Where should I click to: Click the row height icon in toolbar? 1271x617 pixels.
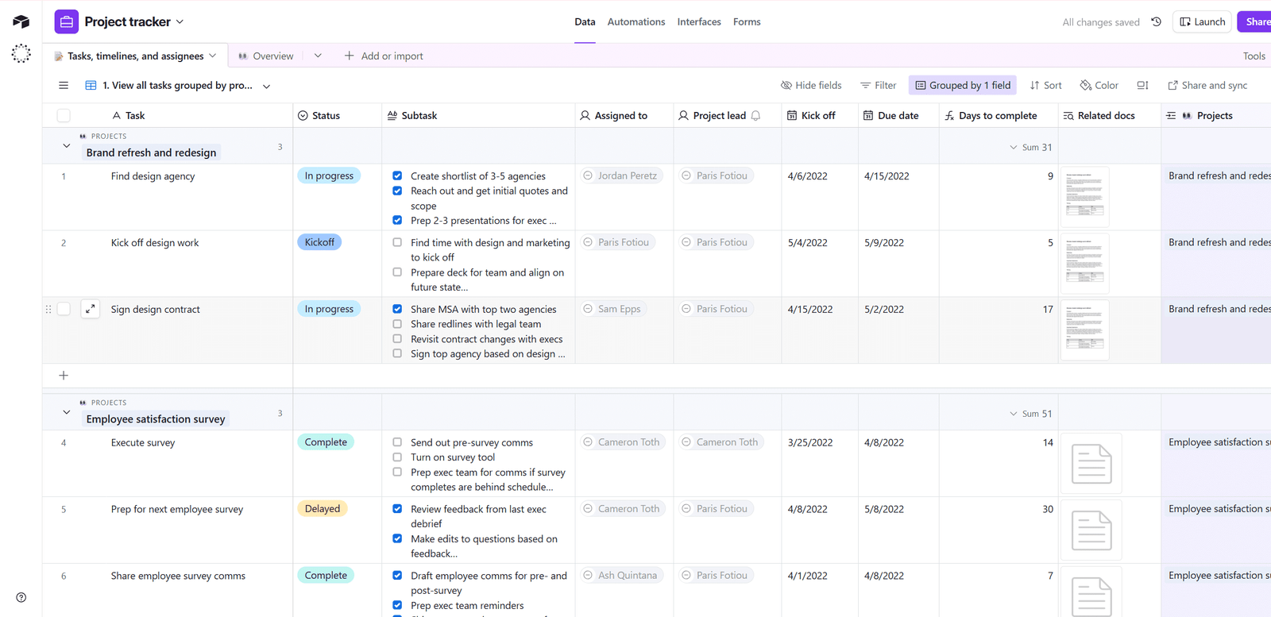(1142, 86)
